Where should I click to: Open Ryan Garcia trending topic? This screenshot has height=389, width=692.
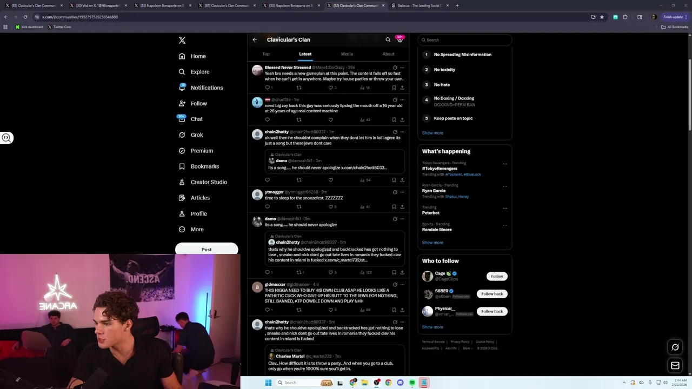click(x=434, y=191)
